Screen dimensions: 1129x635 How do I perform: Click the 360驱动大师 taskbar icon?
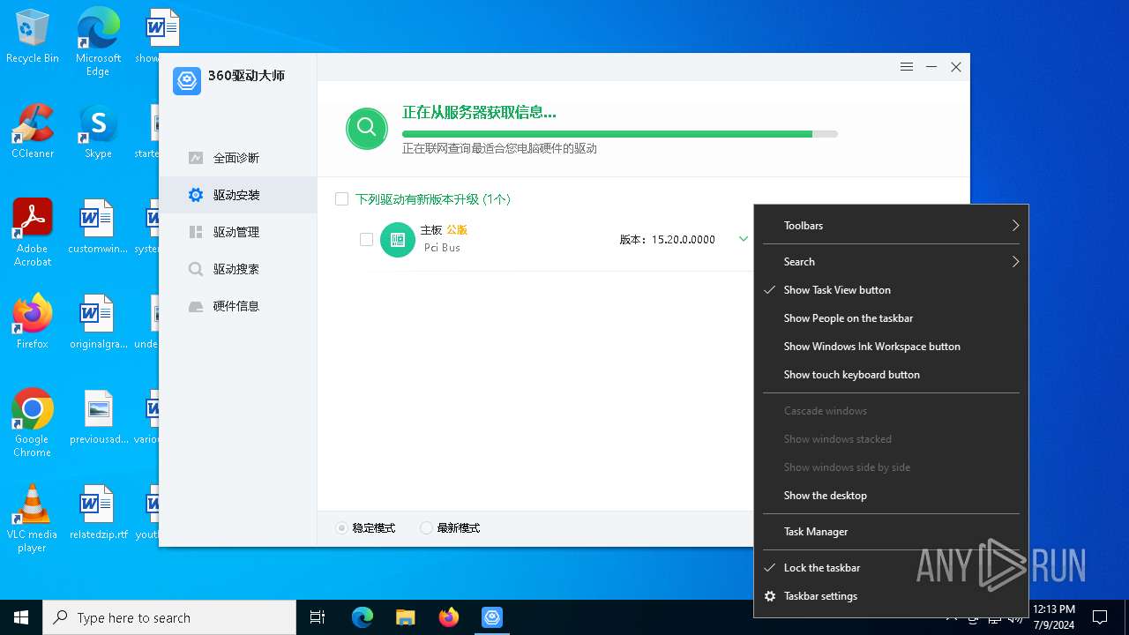[492, 617]
